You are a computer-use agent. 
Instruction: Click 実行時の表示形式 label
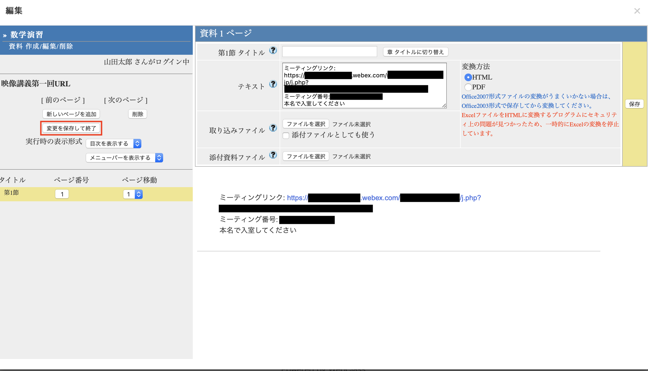pyautogui.click(x=54, y=141)
